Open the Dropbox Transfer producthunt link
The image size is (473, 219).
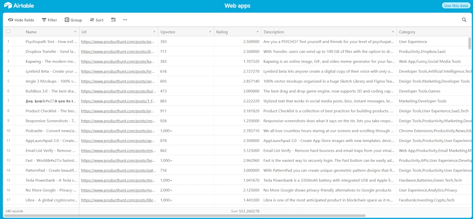coord(118,52)
